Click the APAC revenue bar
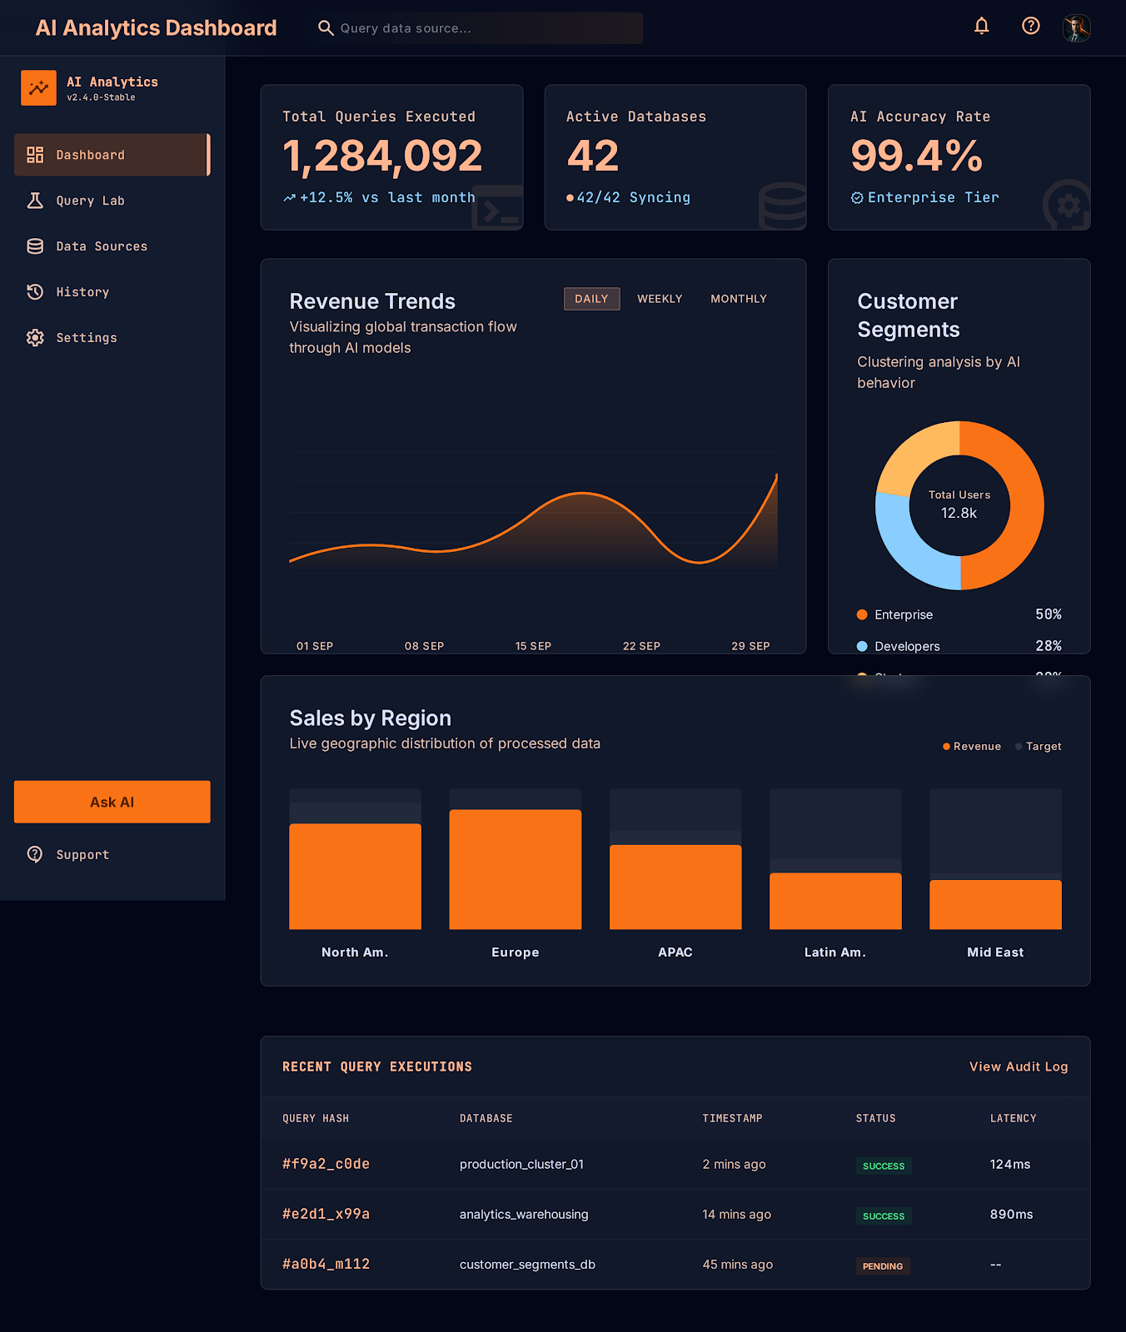This screenshot has height=1332, width=1126. pos(675,887)
